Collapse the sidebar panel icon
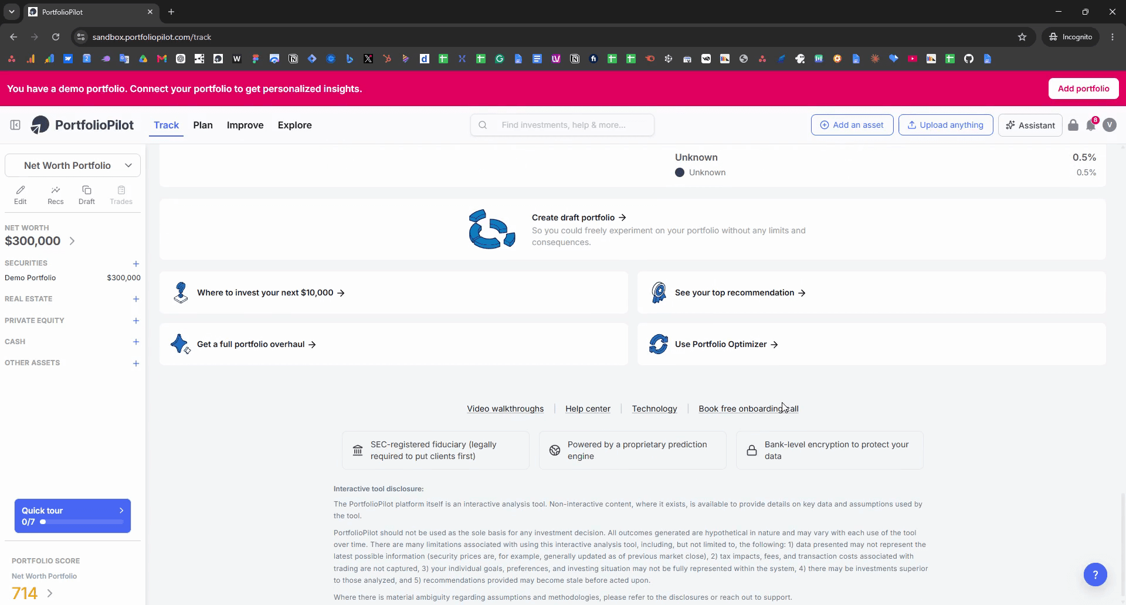Screen dimensions: 1126x605 pos(15,125)
